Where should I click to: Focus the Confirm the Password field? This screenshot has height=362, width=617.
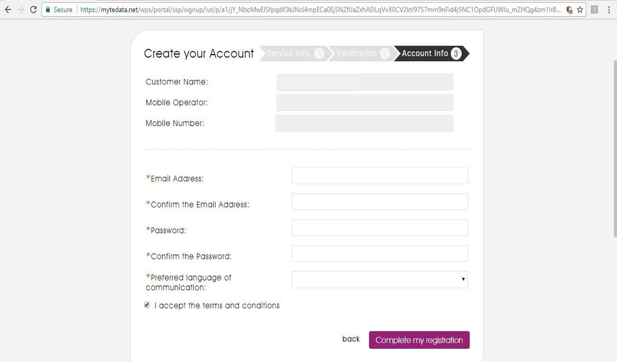pyautogui.click(x=380, y=253)
